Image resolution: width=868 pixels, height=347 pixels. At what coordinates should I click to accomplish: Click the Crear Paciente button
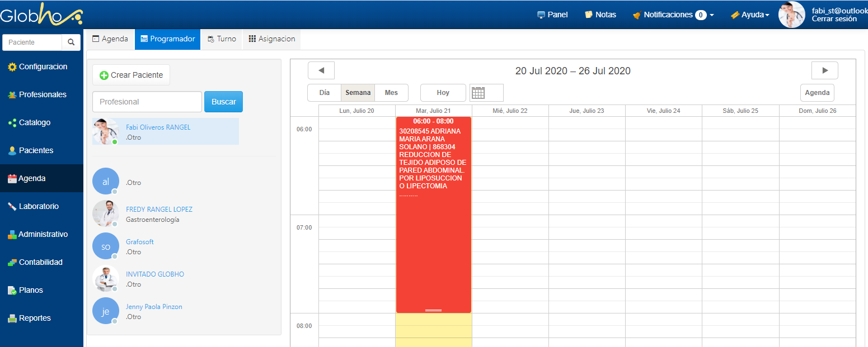tap(131, 75)
